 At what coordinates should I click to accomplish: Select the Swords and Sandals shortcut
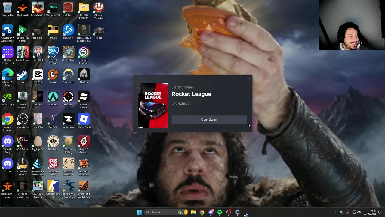(84, 190)
